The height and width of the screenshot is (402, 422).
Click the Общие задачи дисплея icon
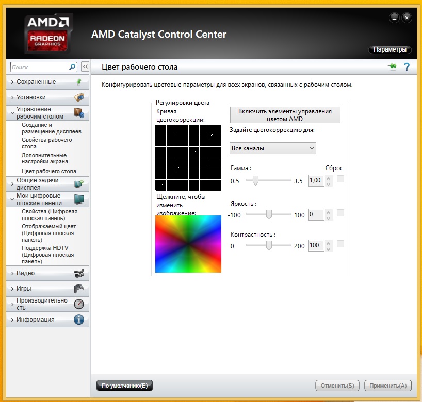tap(79, 183)
